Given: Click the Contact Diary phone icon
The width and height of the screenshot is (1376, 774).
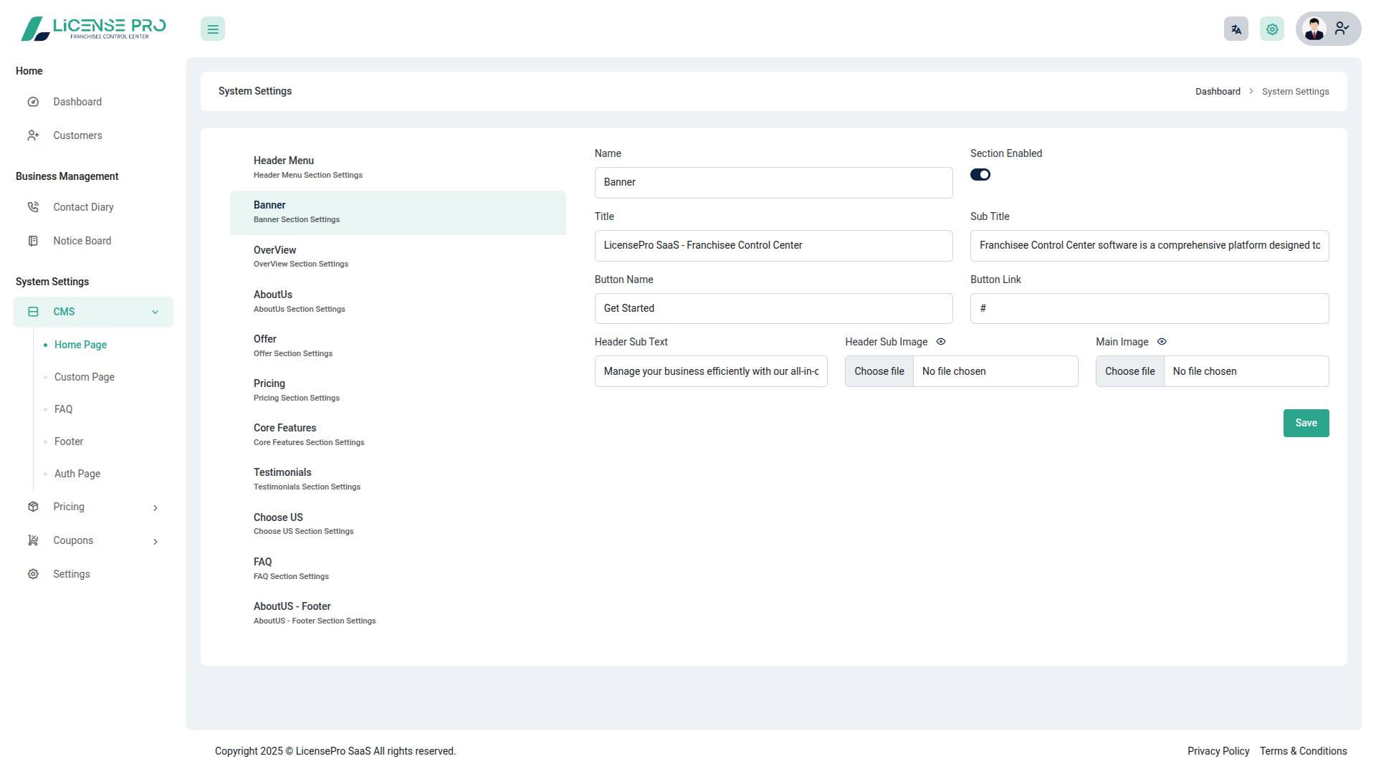Looking at the screenshot, I should 33,207.
